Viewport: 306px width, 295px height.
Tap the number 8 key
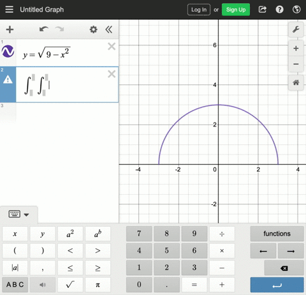point(166,234)
